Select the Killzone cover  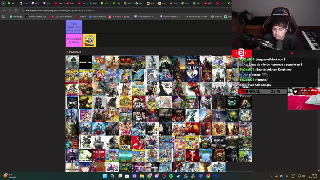125,62
